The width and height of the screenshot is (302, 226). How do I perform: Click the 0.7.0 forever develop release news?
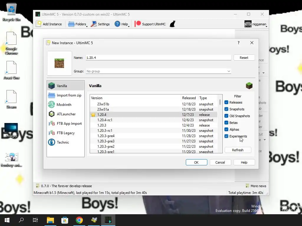point(64,186)
